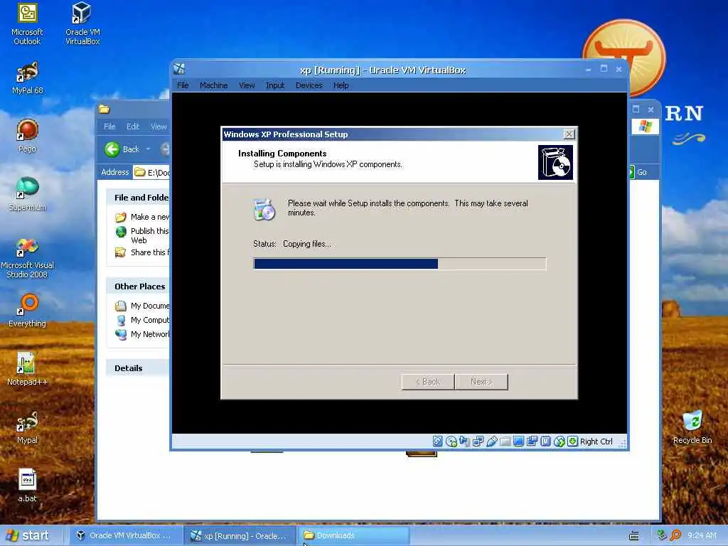Open My Network Places link

point(150,334)
